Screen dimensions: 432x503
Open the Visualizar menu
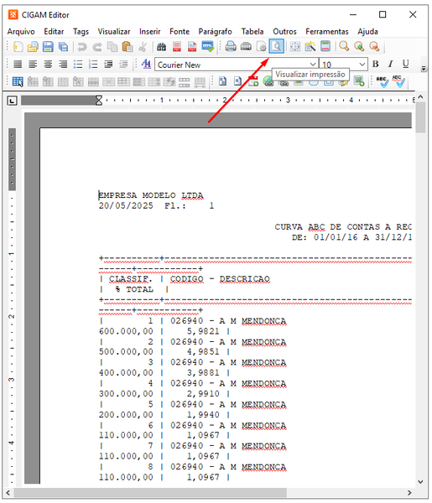pos(114,32)
